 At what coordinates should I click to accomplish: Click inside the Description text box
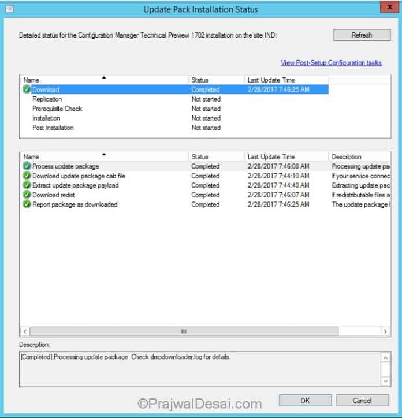[x=200, y=370]
